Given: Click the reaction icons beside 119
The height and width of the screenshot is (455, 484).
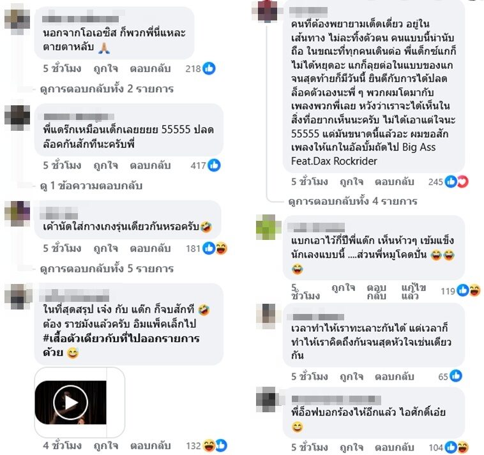Looking at the screenshot, I should [x=468, y=290].
